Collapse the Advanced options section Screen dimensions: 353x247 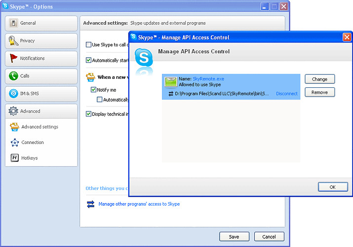[41, 111]
